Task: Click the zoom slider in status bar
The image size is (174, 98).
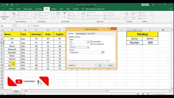Action: tap(160, 94)
